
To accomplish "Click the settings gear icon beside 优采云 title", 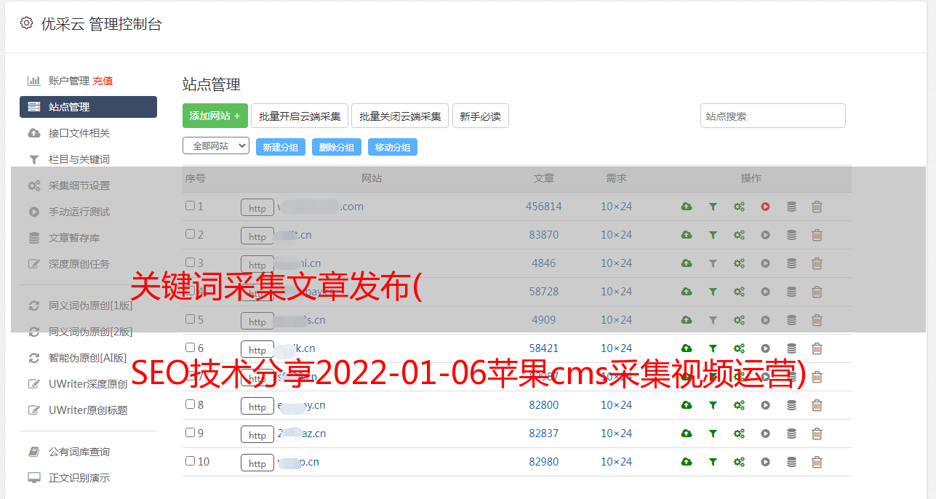I will [27, 23].
